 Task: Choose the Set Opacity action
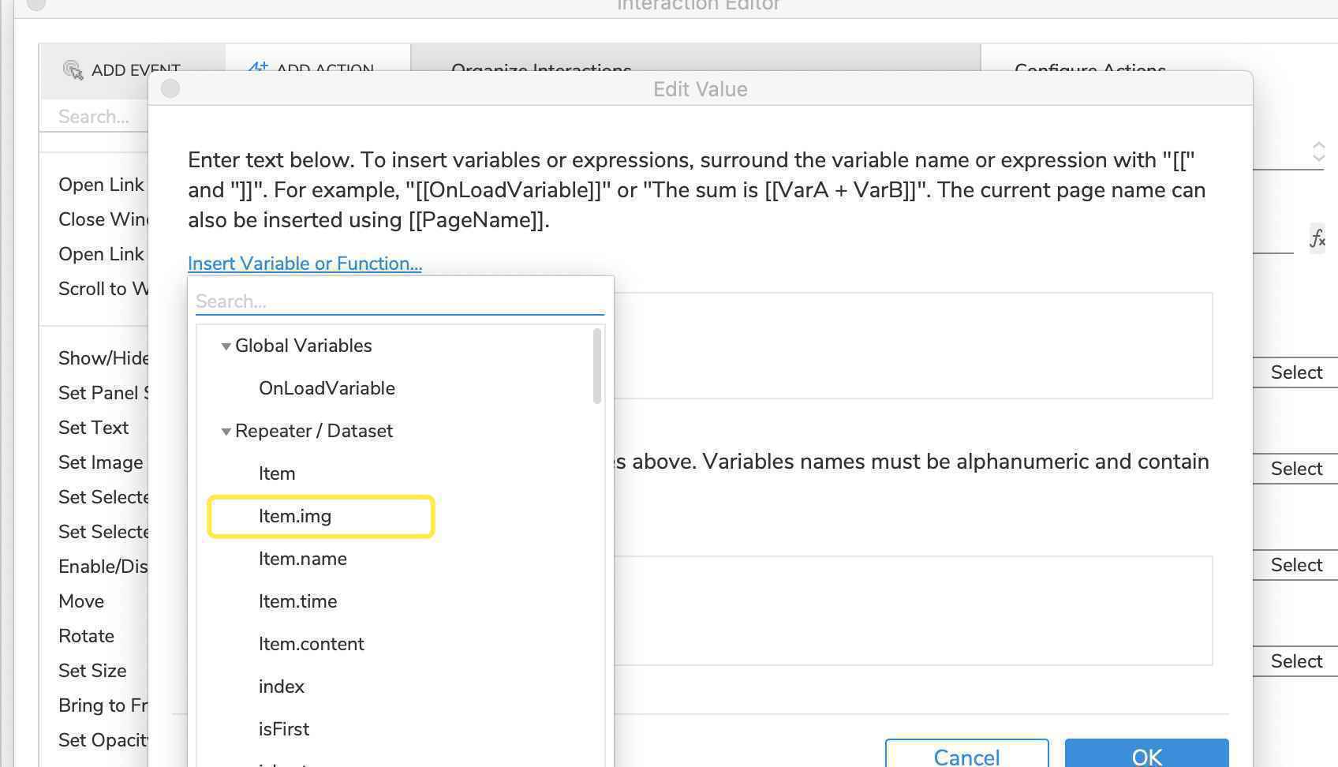coord(103,740)
